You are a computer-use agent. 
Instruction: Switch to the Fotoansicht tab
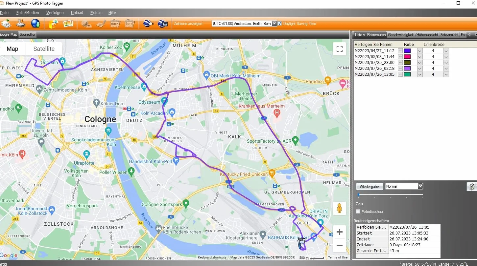pyautogui.click(x=449, y=34)
